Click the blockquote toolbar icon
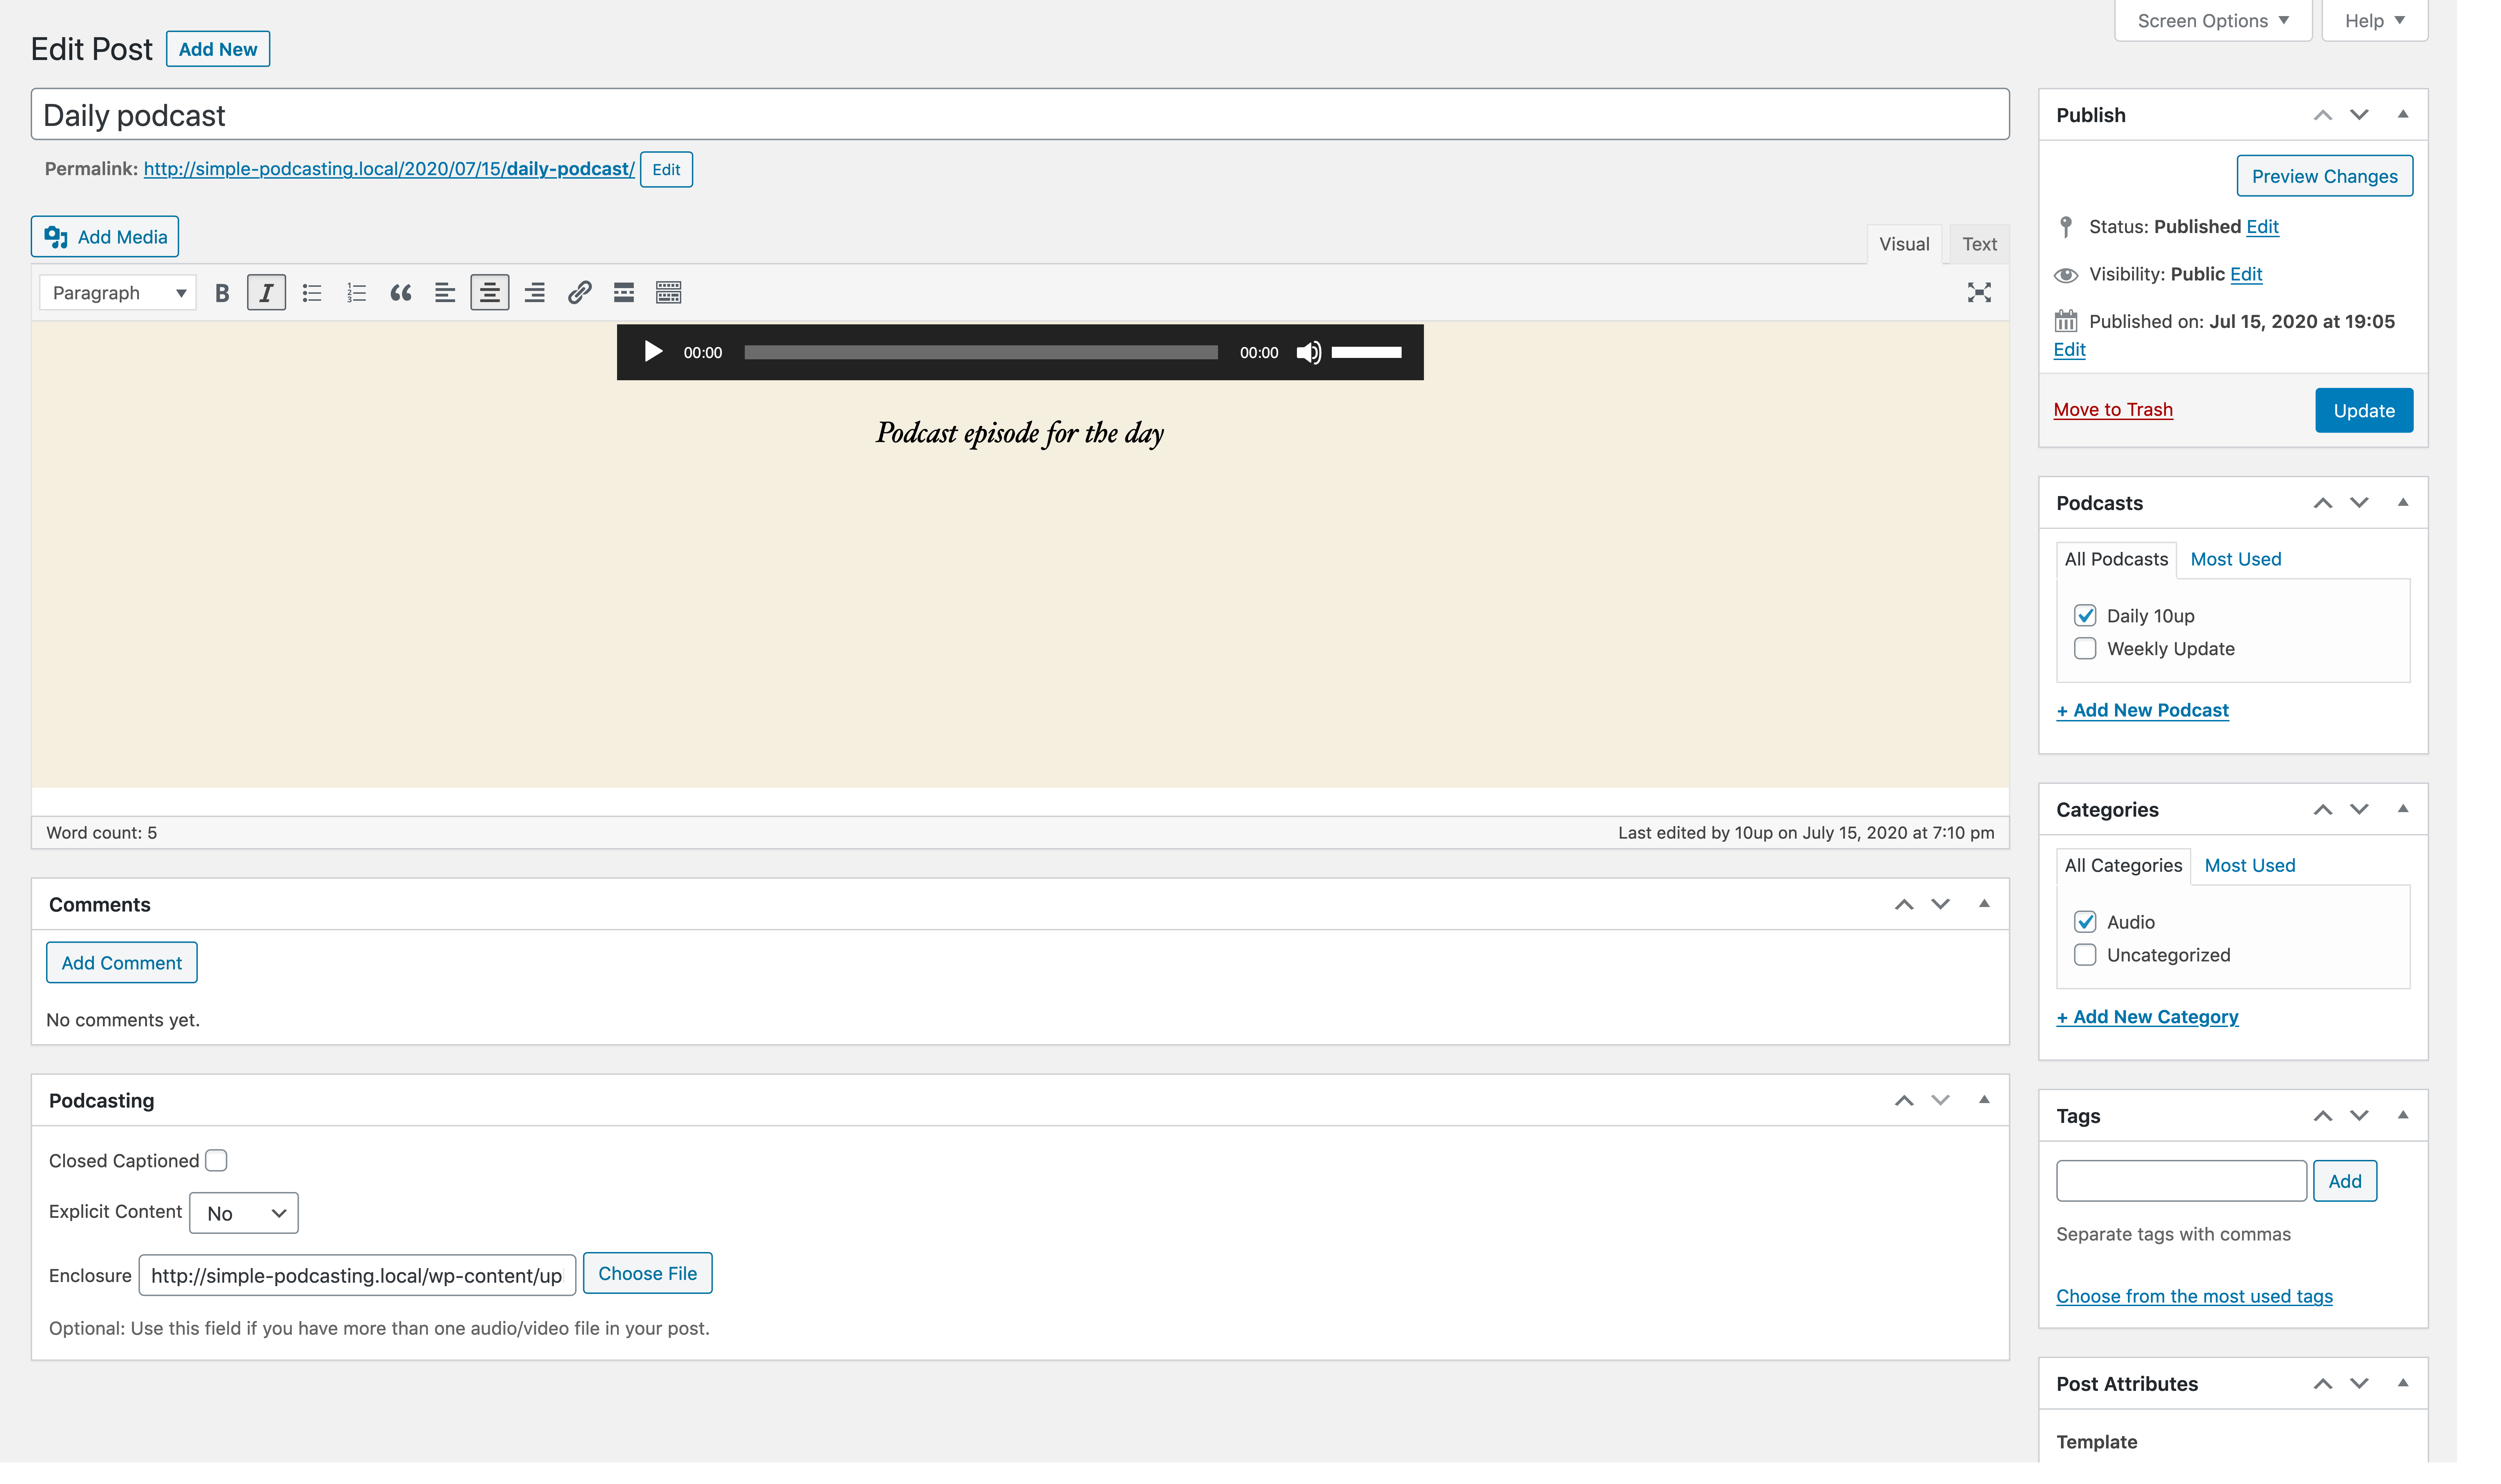Screen dimensions: 2501x1484 coord(401,293)
